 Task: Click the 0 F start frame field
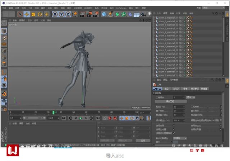[x=14, y=118]
